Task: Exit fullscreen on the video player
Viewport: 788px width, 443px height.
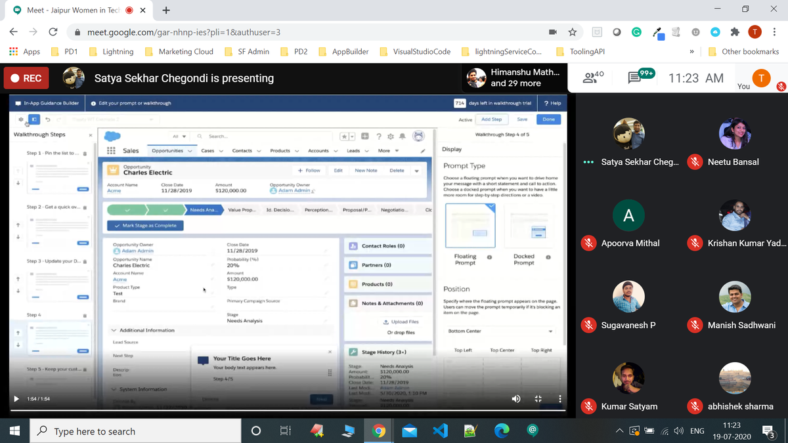Action: point(538,398)
